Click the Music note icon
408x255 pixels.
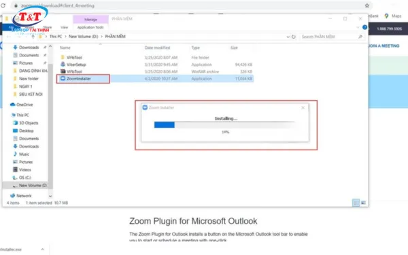[x=15, y=154]
